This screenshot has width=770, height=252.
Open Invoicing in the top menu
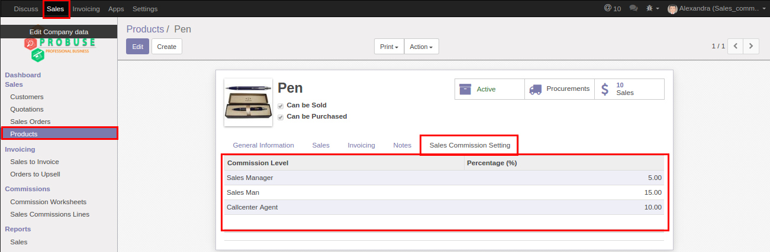coord(86,9)
